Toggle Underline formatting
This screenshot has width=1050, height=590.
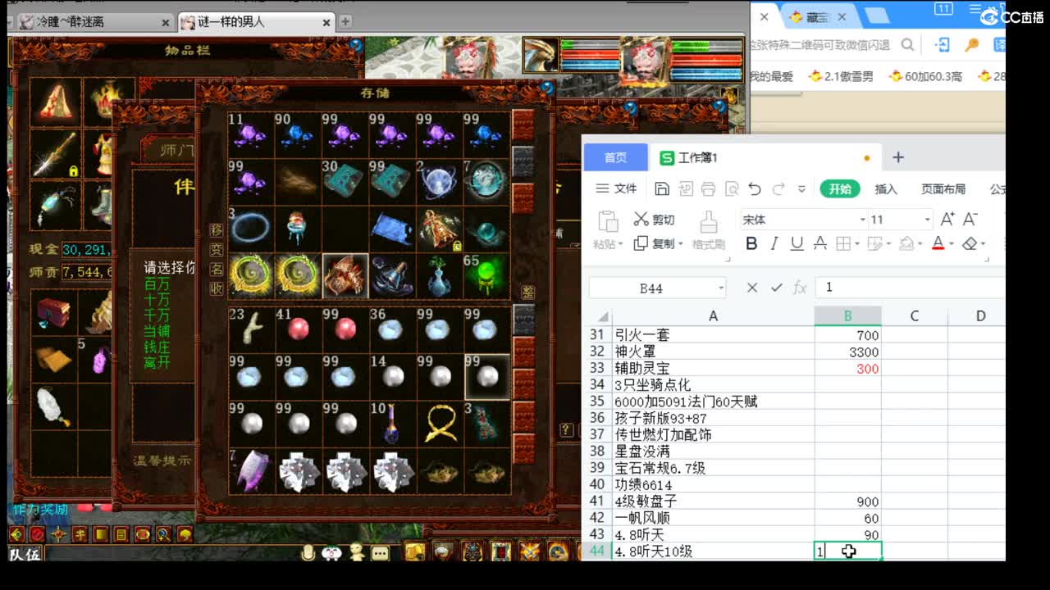point(797,243)
